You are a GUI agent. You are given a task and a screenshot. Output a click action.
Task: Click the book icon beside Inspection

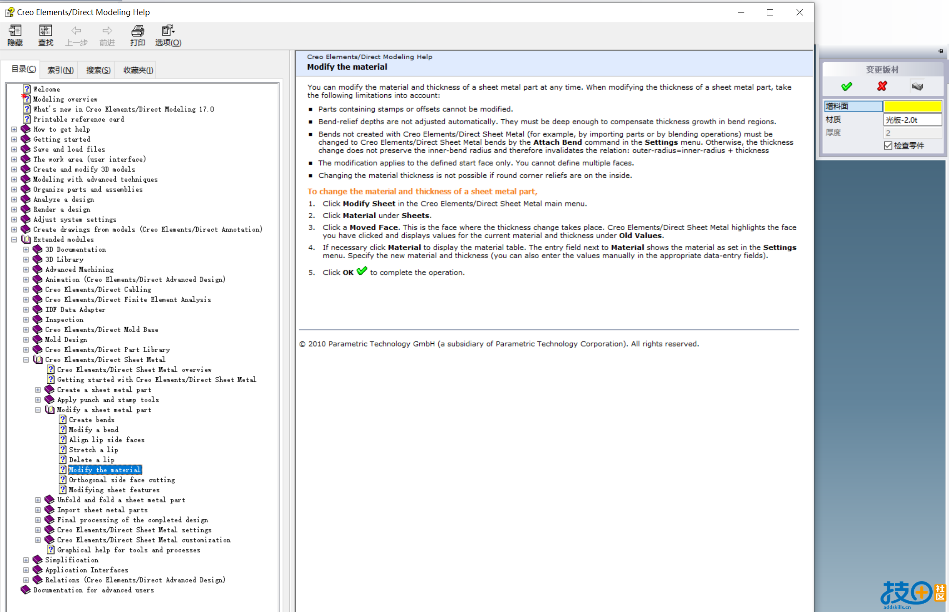(x=38, y=319)
